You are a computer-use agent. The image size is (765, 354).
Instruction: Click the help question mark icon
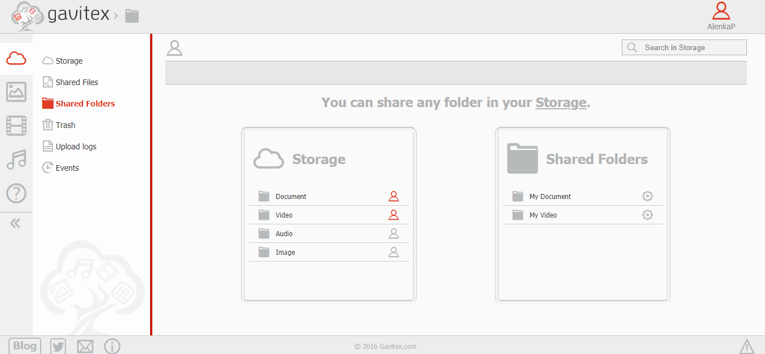point(16,193)
